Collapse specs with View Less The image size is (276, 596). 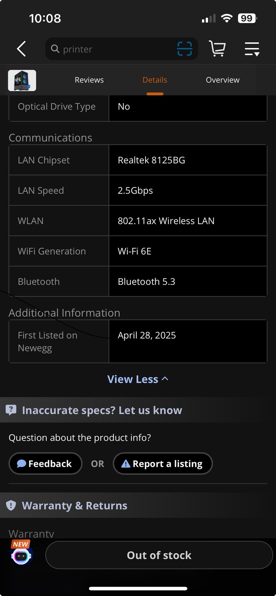(133, 379)
